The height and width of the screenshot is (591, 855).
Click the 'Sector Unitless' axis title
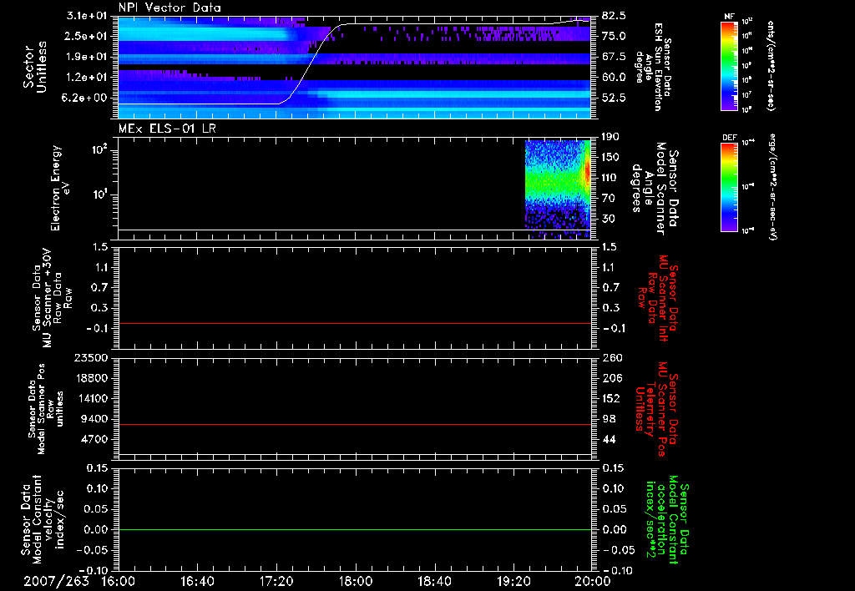click(x=35, y=67)
